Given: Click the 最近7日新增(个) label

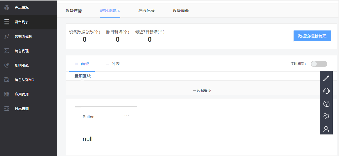Looking at the screenshot, I should coord(150,32).
